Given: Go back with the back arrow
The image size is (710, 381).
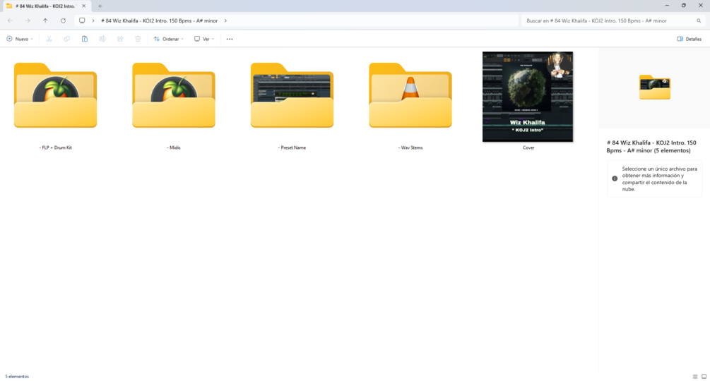Looking at the screenshot, I should [x=10, y=20].
